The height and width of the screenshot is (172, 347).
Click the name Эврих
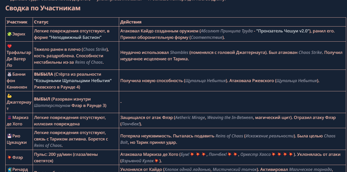(x=19, y=34)
